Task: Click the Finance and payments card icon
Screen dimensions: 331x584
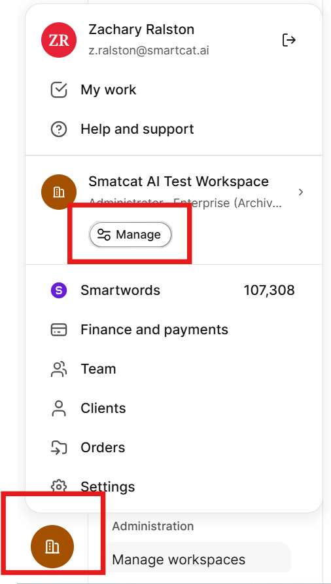Action: click(x=59, y=330)
